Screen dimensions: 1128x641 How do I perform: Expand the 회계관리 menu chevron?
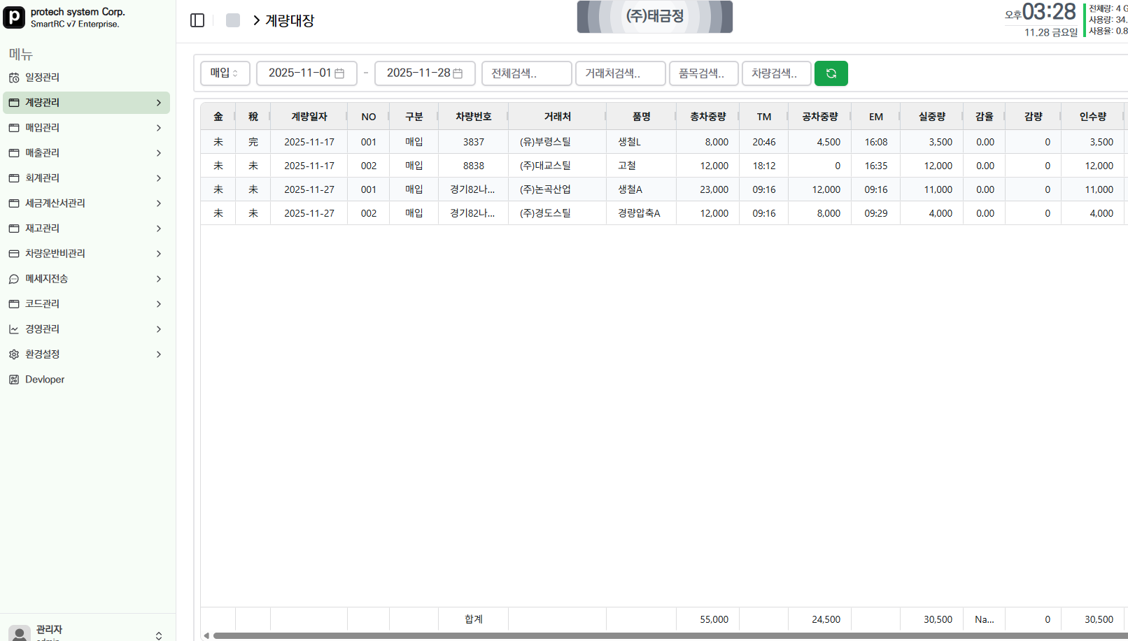[x=159, y=178]
